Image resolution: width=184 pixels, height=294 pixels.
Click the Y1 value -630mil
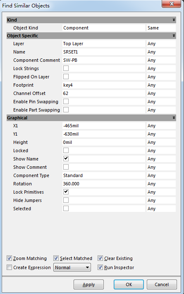[104, 134]
